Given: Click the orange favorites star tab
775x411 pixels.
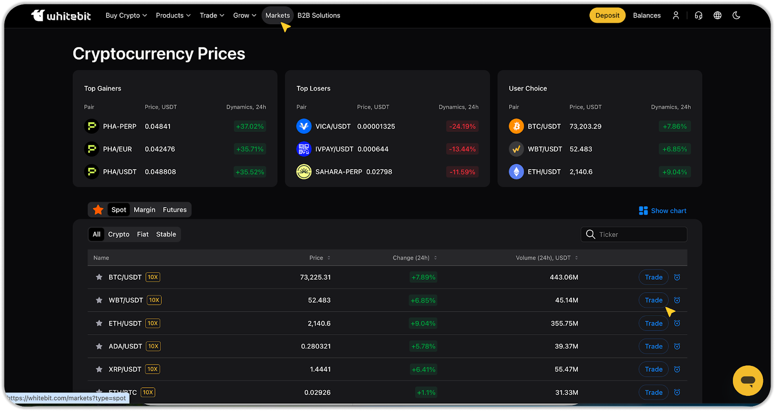Looking at the screenshot, I should click(98, 210).
